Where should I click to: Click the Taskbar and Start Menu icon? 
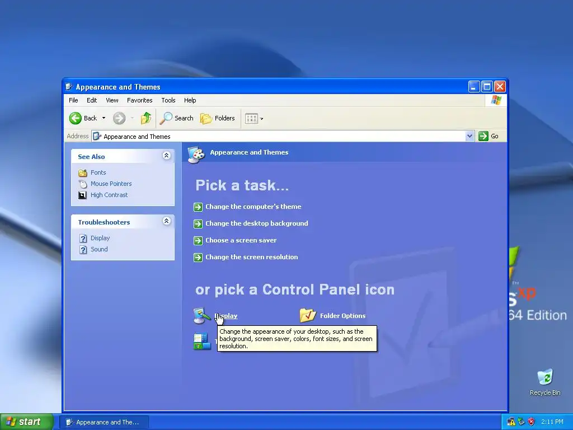tap(202, 342)
